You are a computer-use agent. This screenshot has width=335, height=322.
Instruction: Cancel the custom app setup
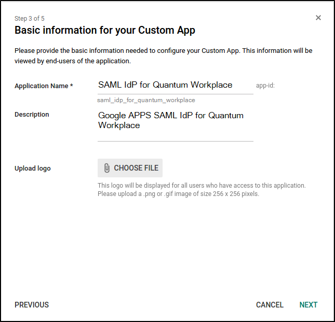pos(270,305)
